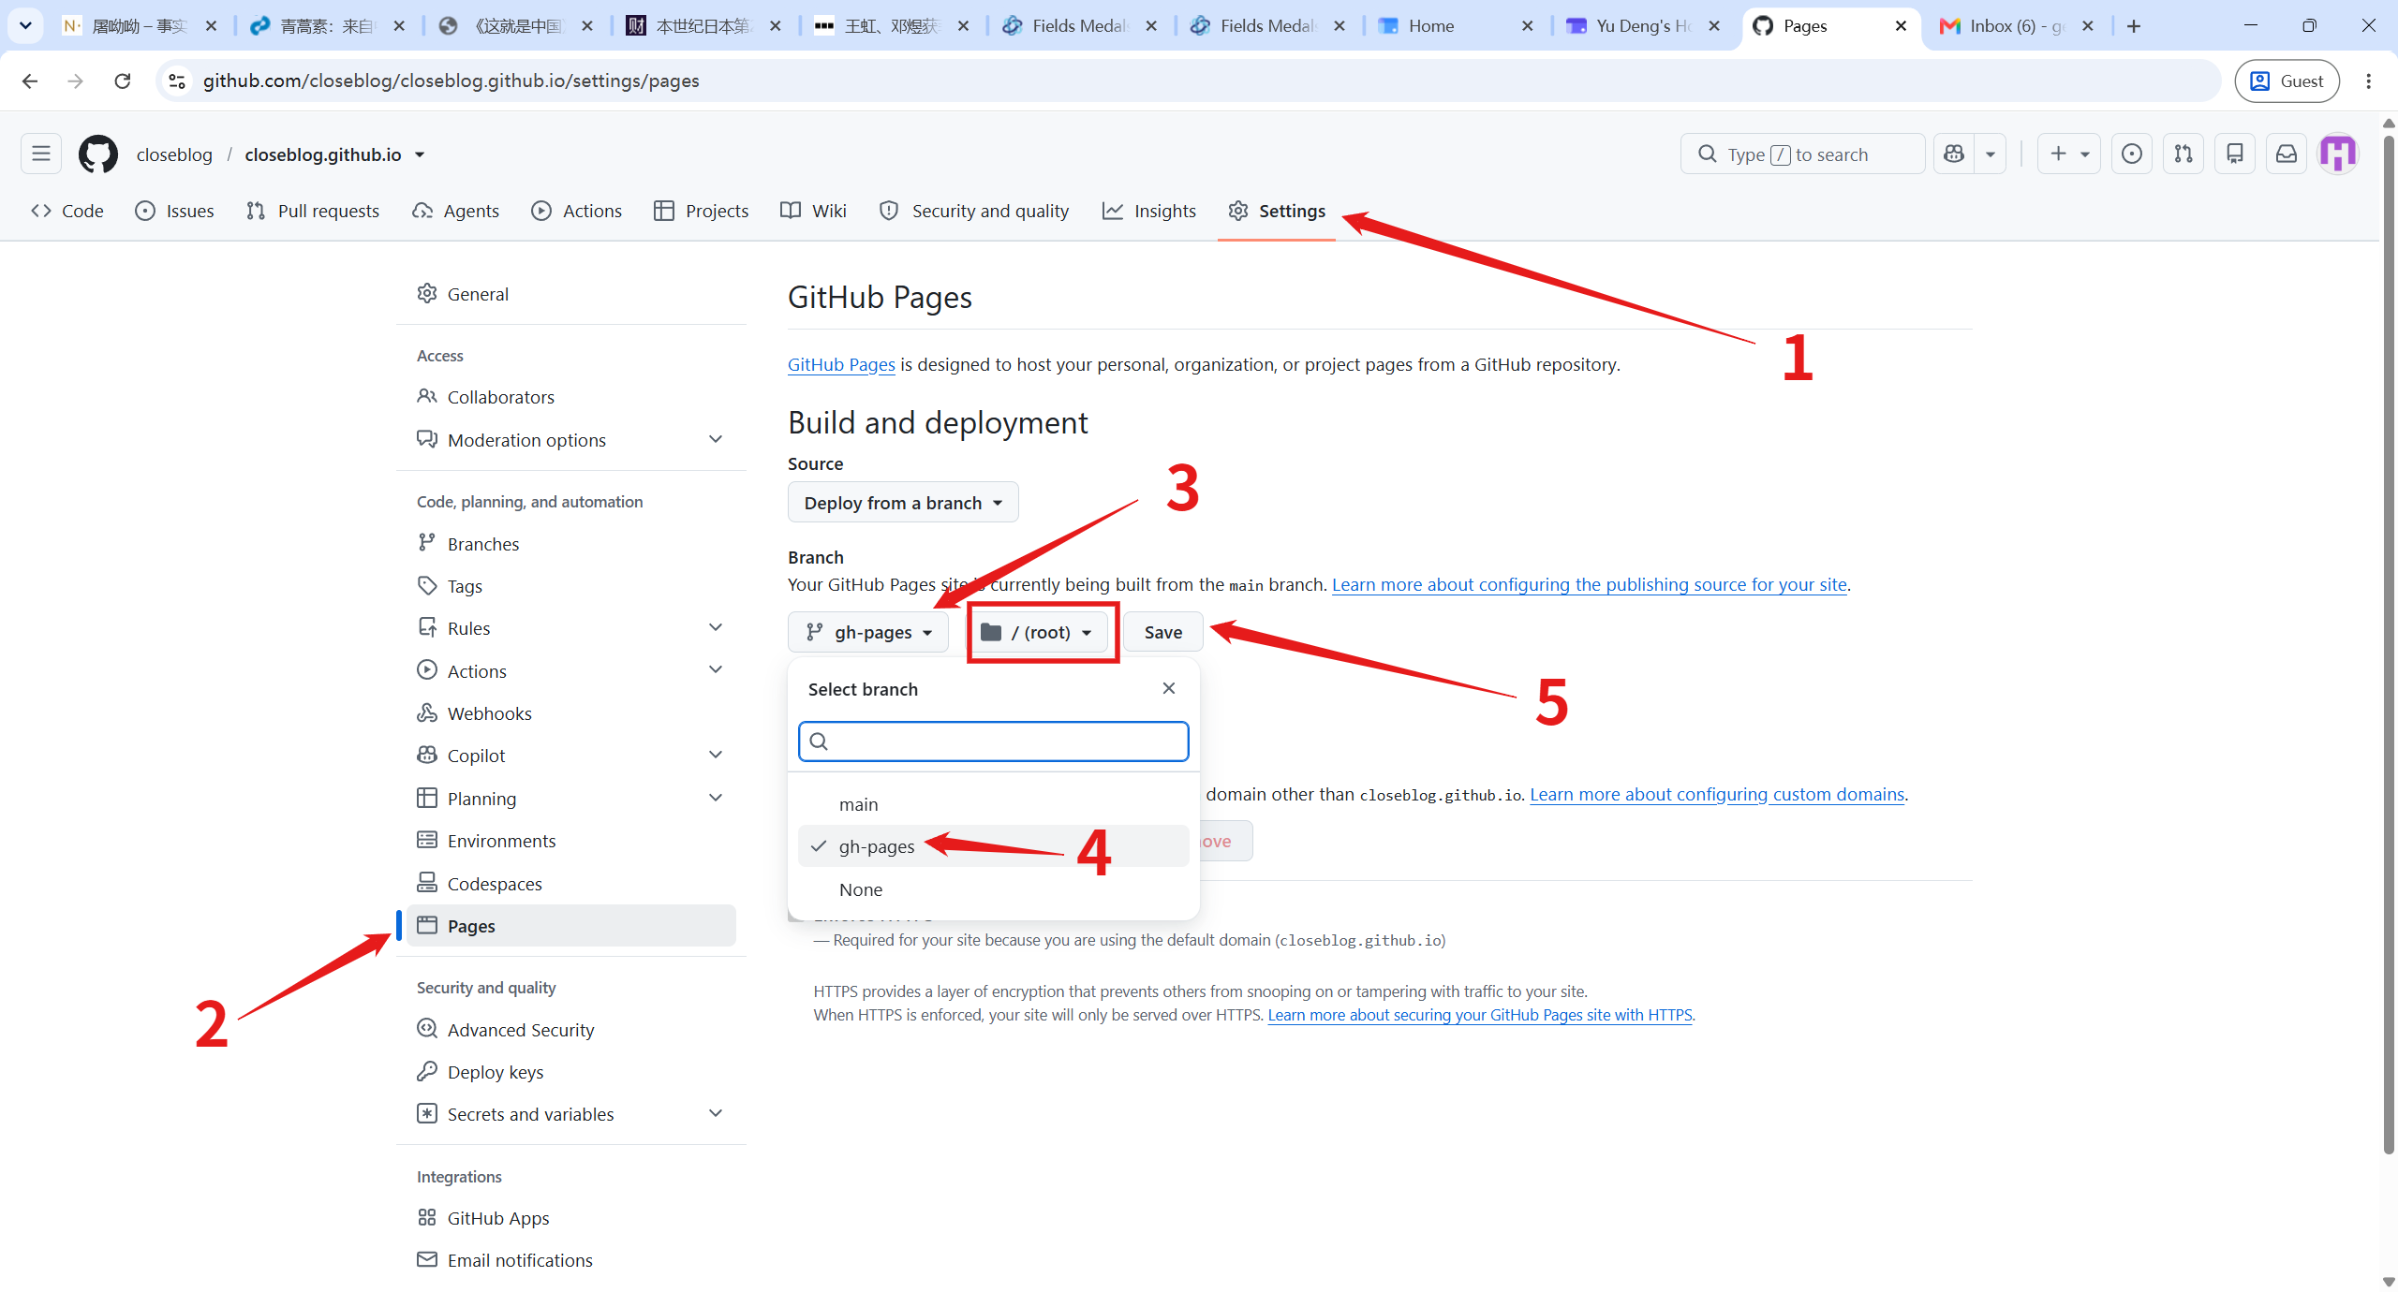2398x1292 pixels.
Task: Open the repository Actions tab
Action: [x=577, y=211]
